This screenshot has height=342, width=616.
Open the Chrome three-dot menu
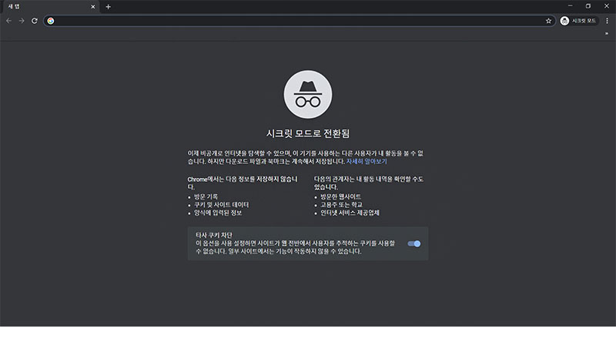click(607, 21)
